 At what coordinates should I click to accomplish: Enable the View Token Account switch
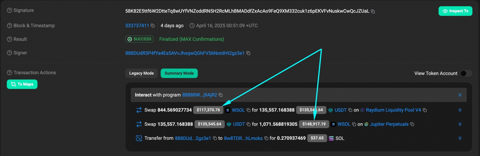[466, 73]
